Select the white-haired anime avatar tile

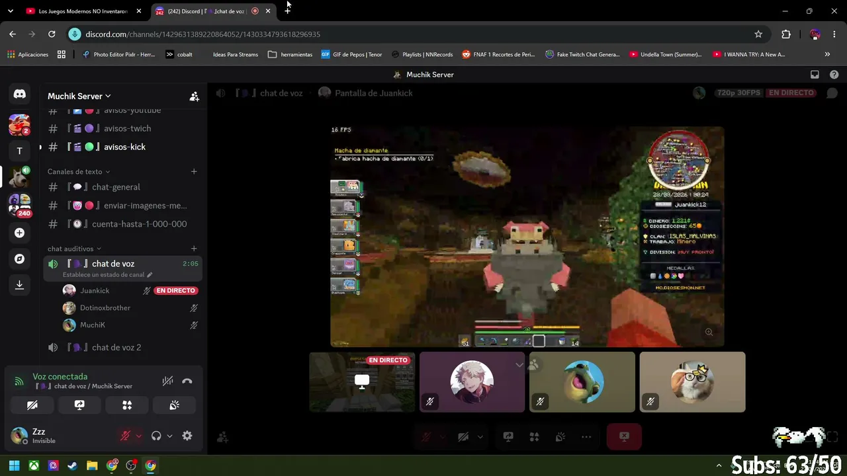(x=472, y=382)
